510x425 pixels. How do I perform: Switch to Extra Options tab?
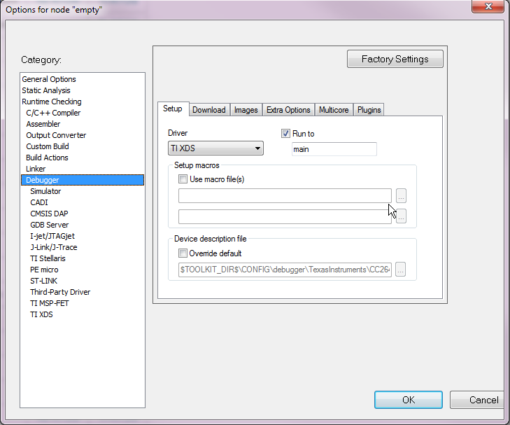[x=288, y=110]
